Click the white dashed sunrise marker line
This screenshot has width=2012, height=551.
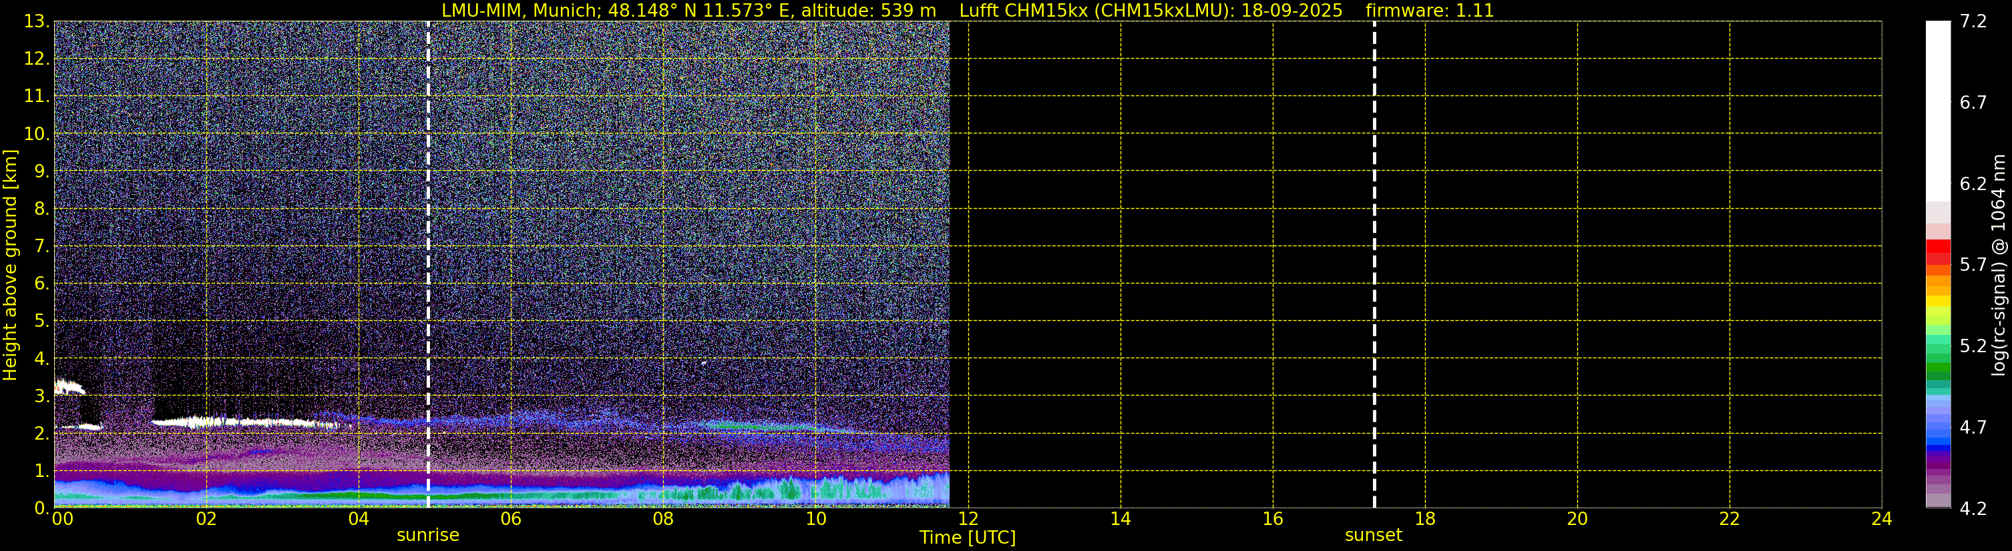pos(428,265)
